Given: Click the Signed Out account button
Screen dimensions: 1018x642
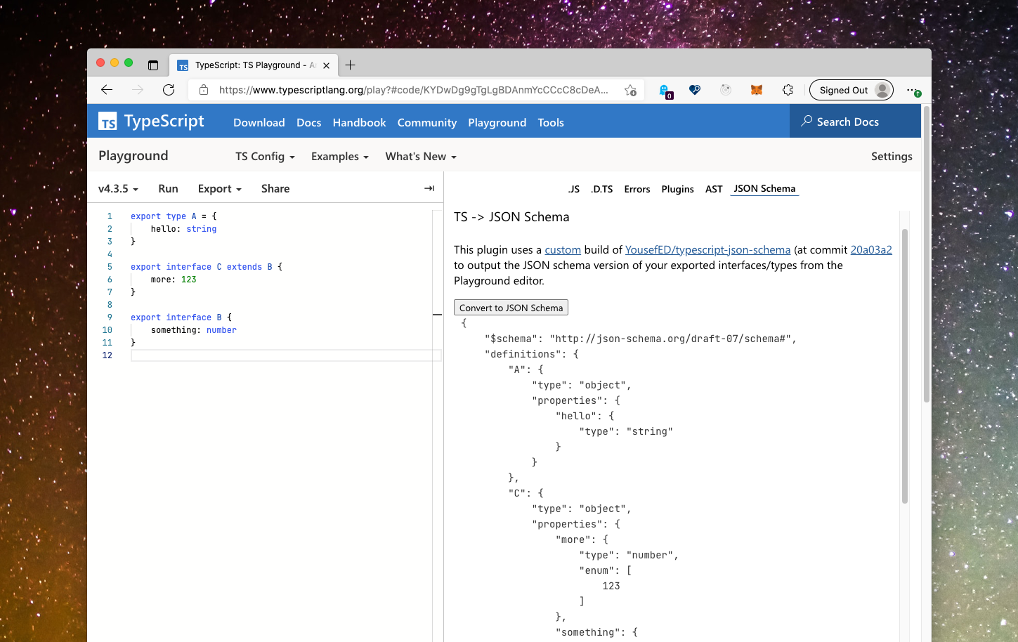Looking at the screenshot, I should tap(851, 89).
